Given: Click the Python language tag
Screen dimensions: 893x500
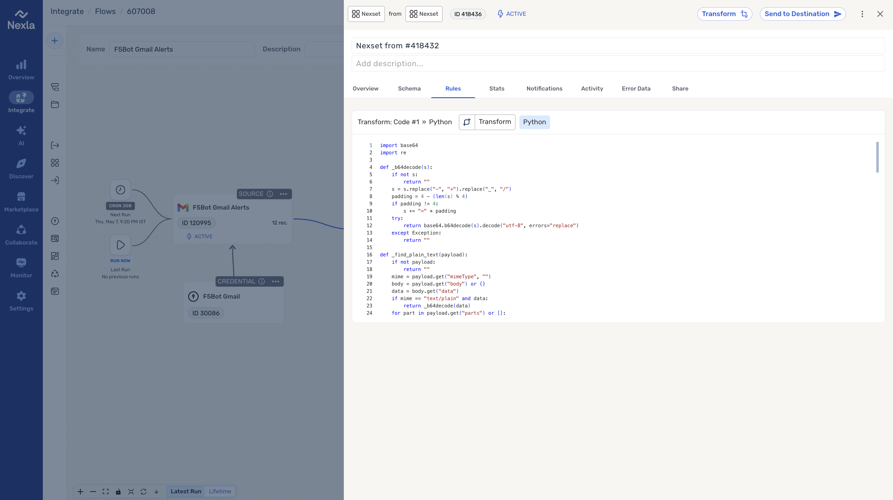Looking at the screenshot, I should click(534, 122).
